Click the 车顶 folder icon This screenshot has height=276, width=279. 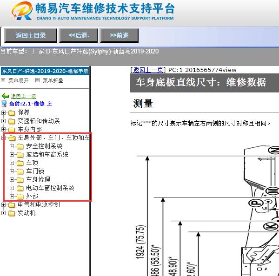(20, 163)
